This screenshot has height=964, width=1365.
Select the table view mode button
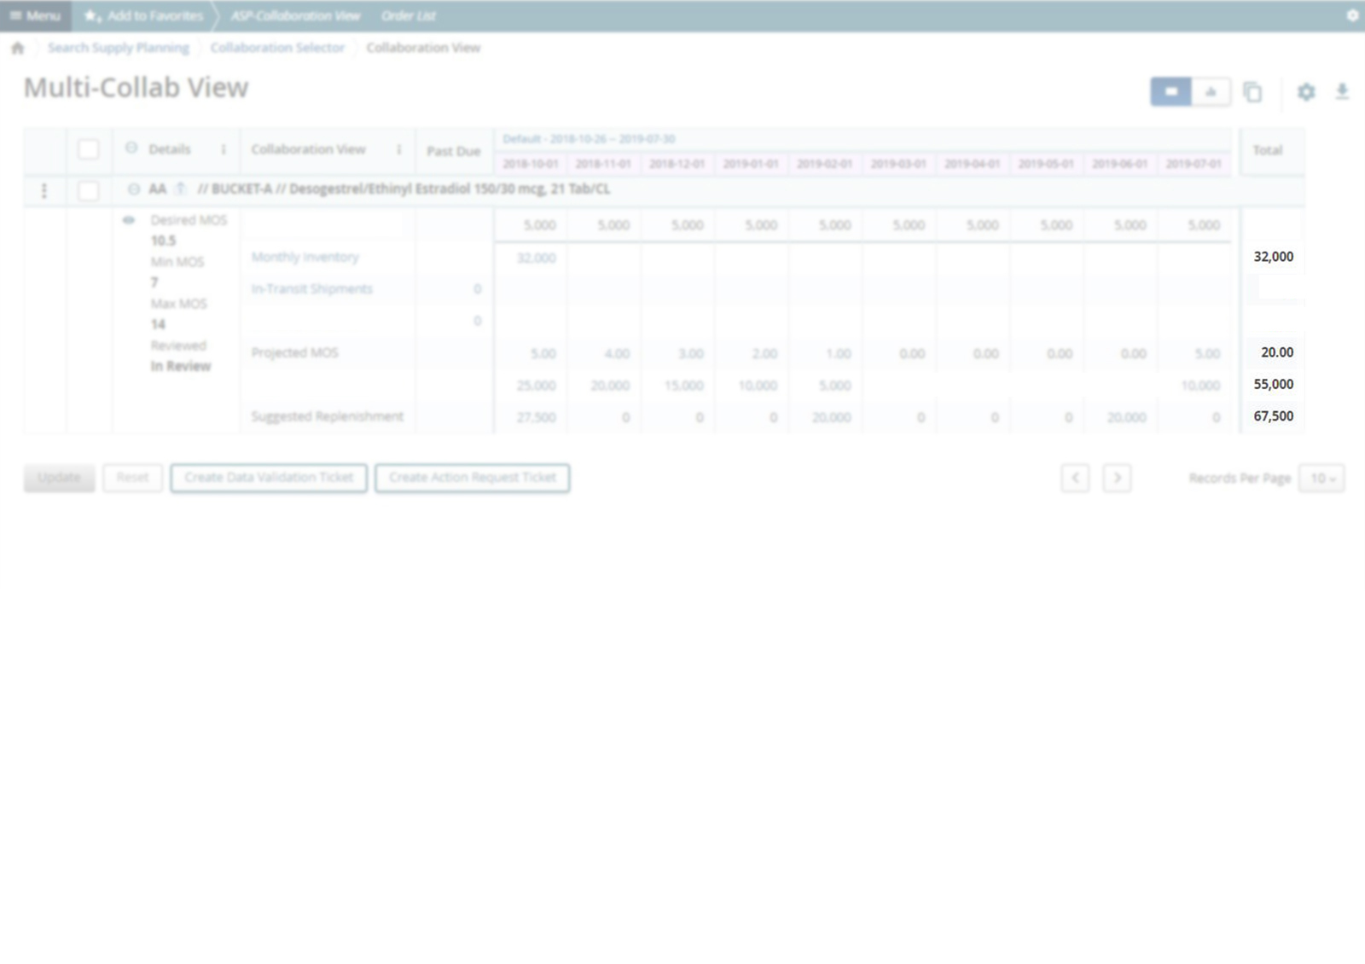(1170, 92)
